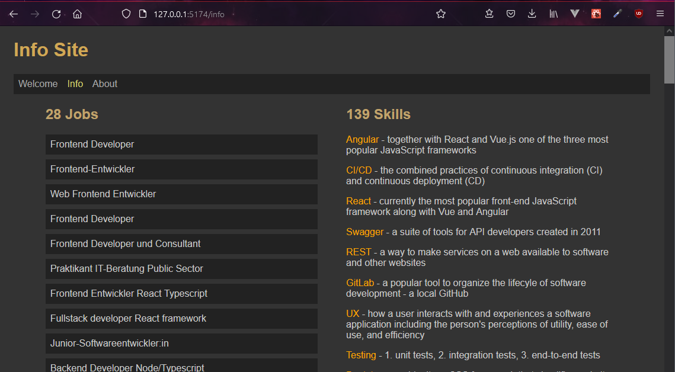The width and height of the screenshot is (675, 372).
Task: Save page to Pocket
Action: click(x=510, y=14)
